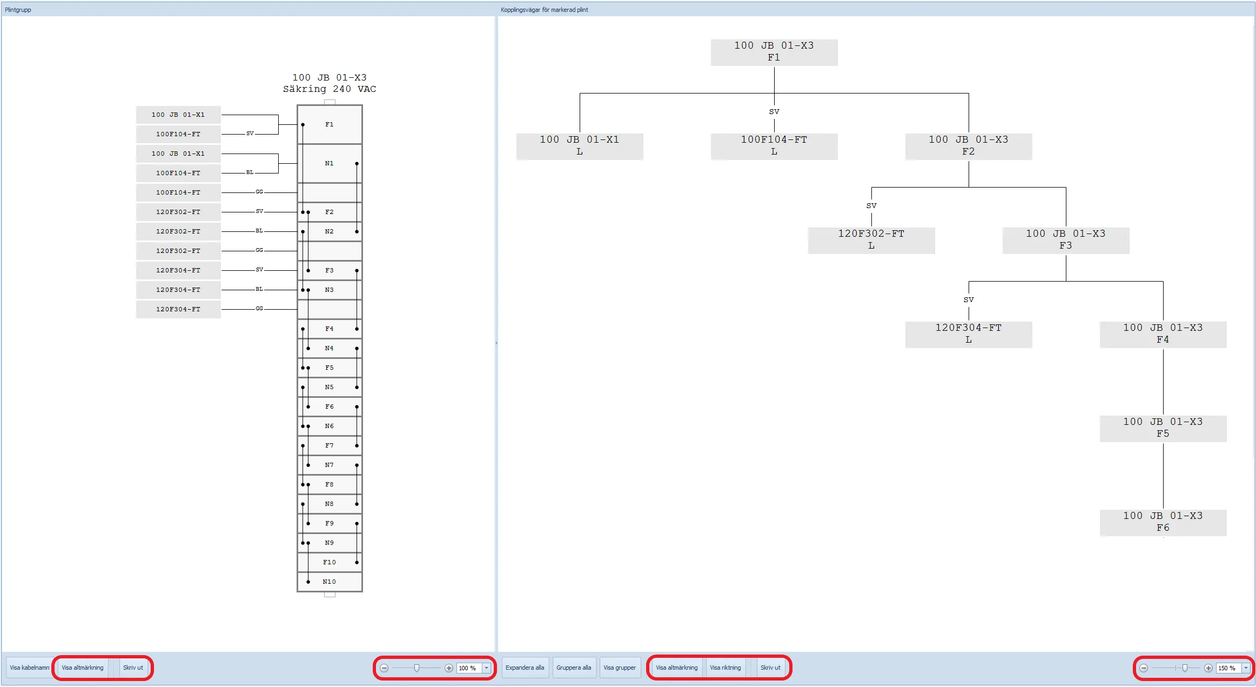Screen dimensions: 1256x687
Task: Click the splitter handle between the two panels
Action: (x=496, y=343)
